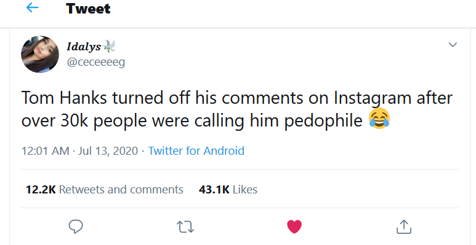Open the Idalys display name profile
Viewport: 476px width, 245px height.
(84, 47)
